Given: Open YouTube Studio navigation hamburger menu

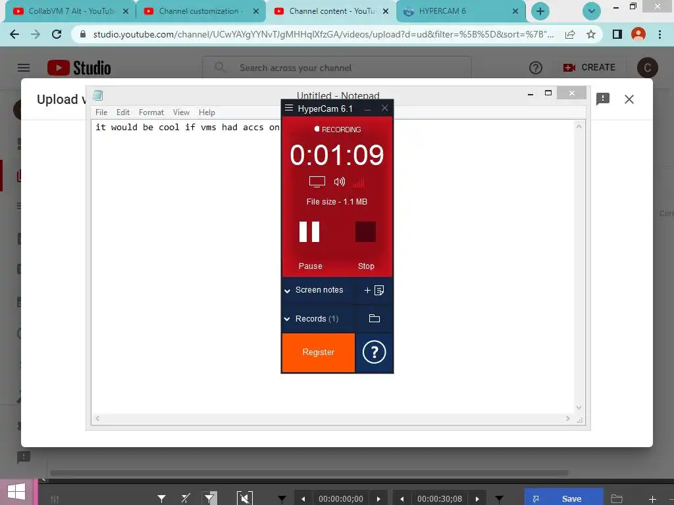Looking at the screenshot, I should [x=24, y=68].
